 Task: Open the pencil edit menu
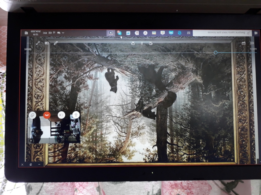56,43
